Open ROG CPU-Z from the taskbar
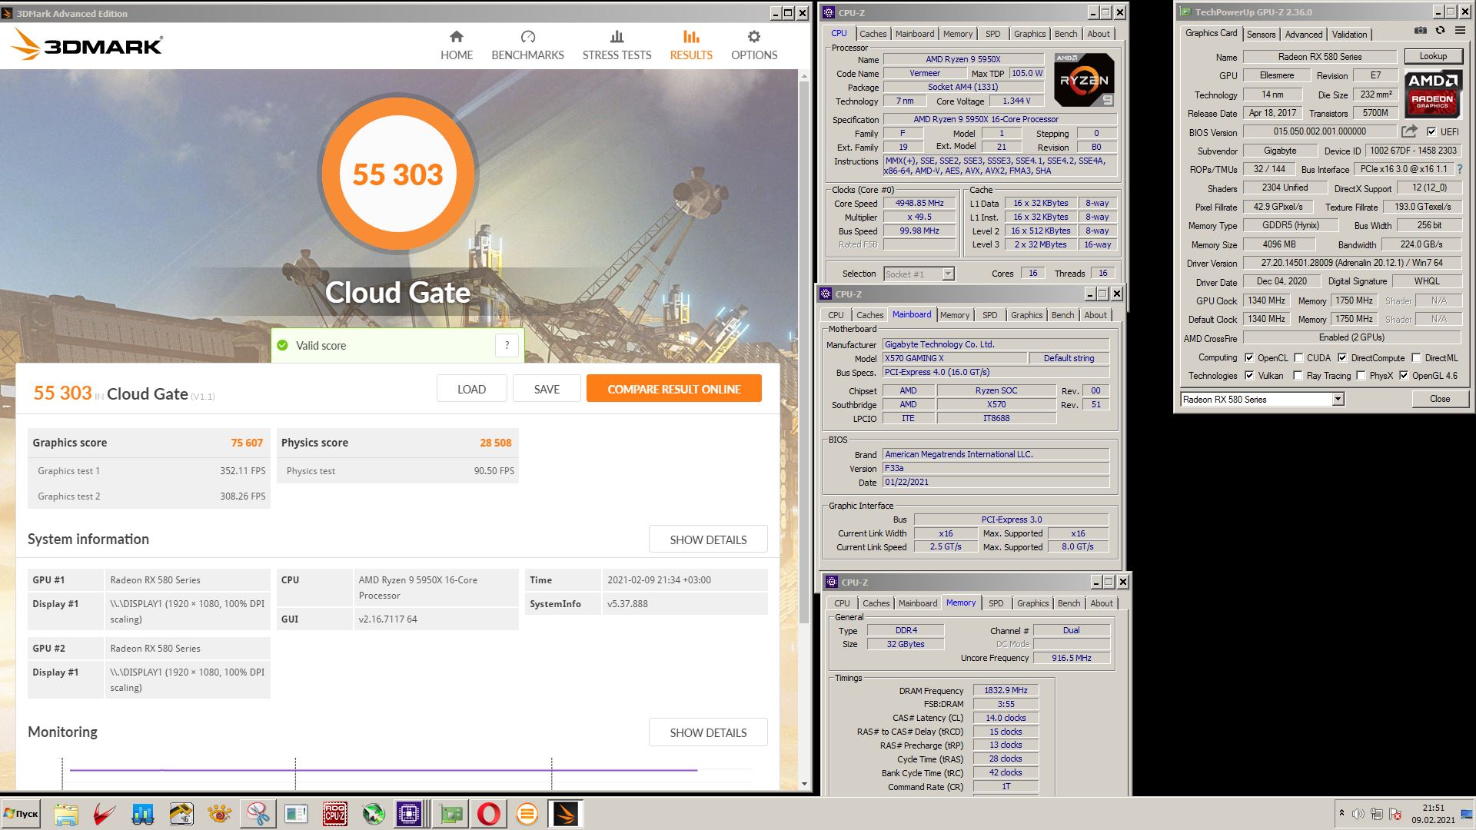This screenshot has height=830, width=1476. 334,814
